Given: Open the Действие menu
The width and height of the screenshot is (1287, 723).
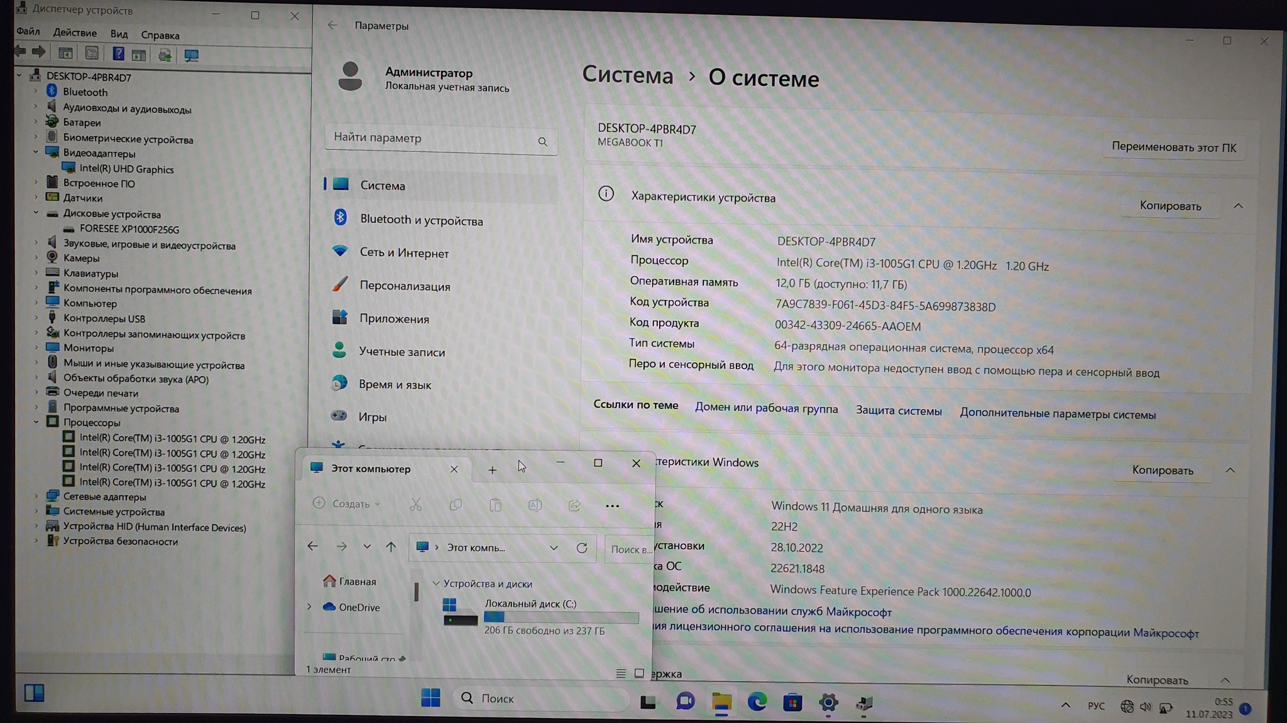Looking at the screenshot, I should (75, 33).
